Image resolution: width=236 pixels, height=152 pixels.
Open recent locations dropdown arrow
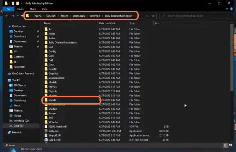coord(18,16)
